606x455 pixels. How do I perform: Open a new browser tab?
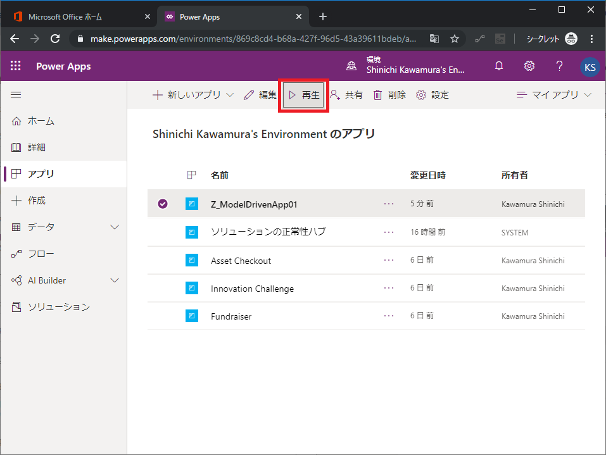pos(323,16)
